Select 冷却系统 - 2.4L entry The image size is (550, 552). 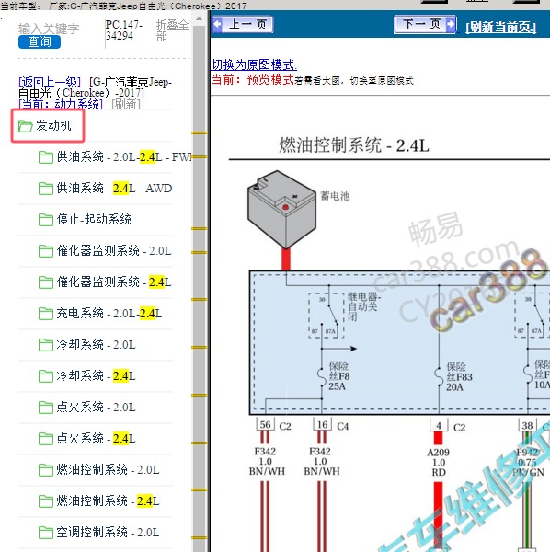click(x=96, y=376)
